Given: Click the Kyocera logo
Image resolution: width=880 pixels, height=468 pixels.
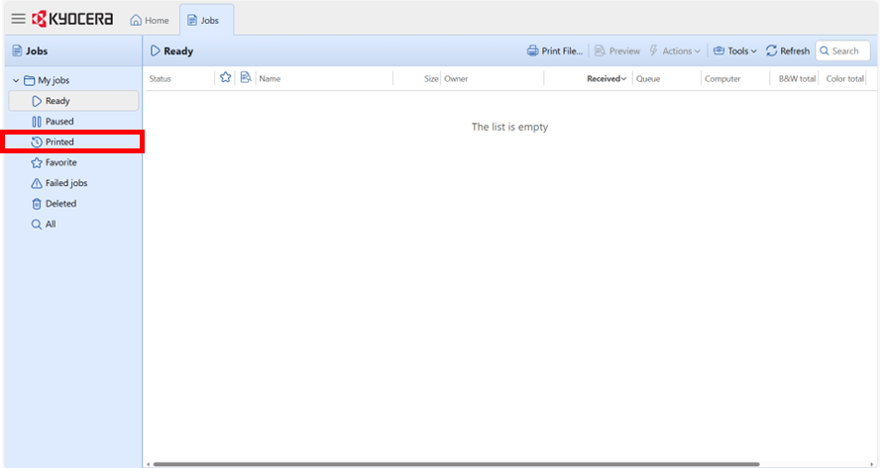Looking at the screenshot, I should (x=72, y=19).
